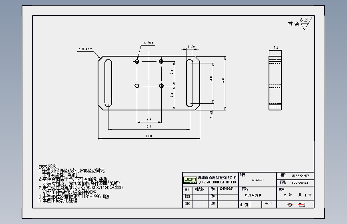The image size is (347, 224).
Task: Click the English TECHNOLOGY CO., LTD company line
Action: coord(218,182)
